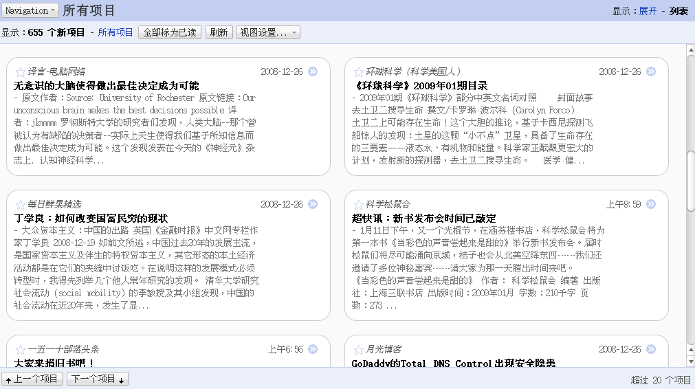Go to 下一个项目

click(98, 379)
